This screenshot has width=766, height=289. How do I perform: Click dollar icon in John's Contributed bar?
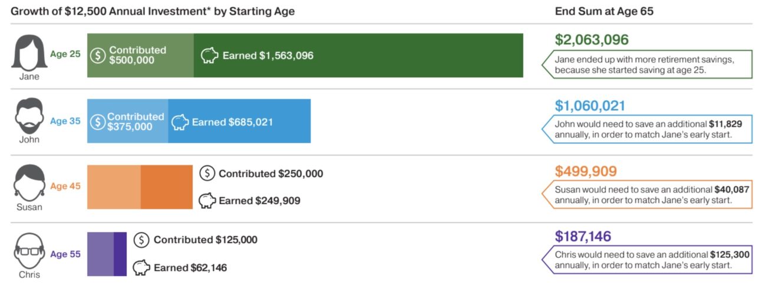pyautogui.click(x=97, y=122)
